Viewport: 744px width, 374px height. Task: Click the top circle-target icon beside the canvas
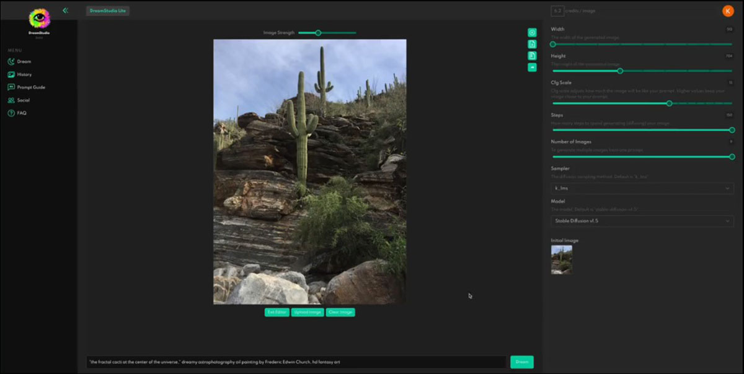(532, 32)
